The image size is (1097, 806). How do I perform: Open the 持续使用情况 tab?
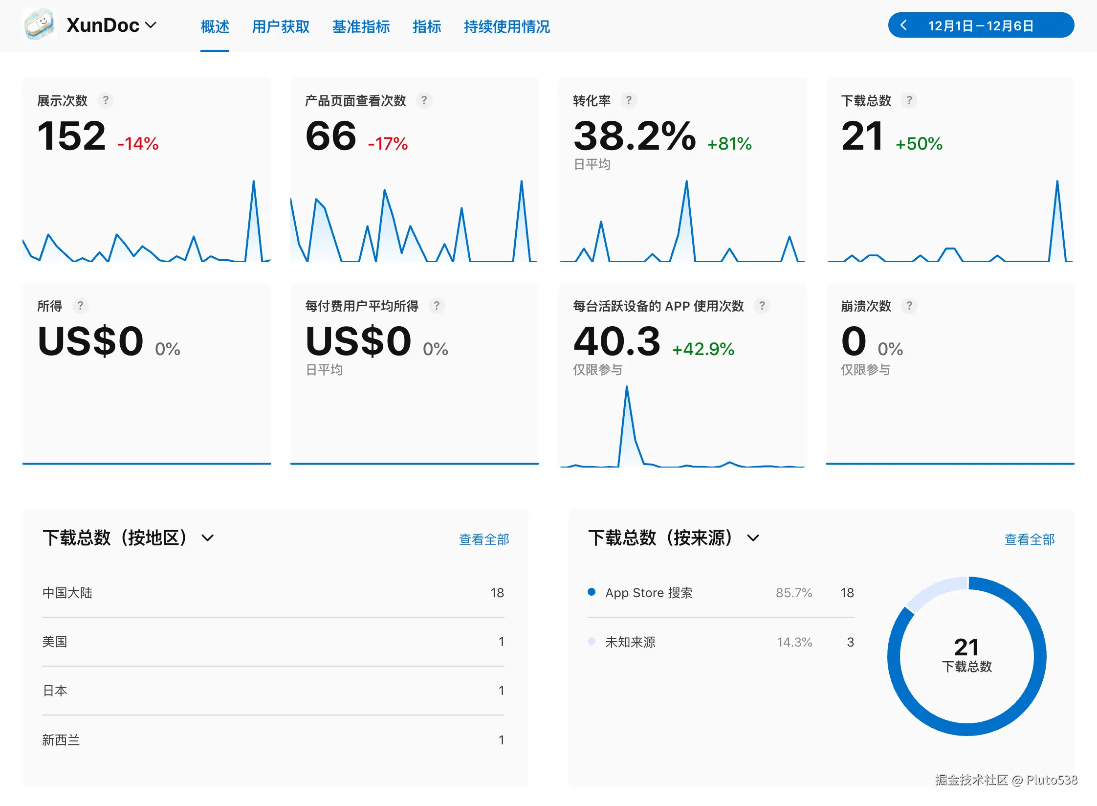tap(506, 26)
